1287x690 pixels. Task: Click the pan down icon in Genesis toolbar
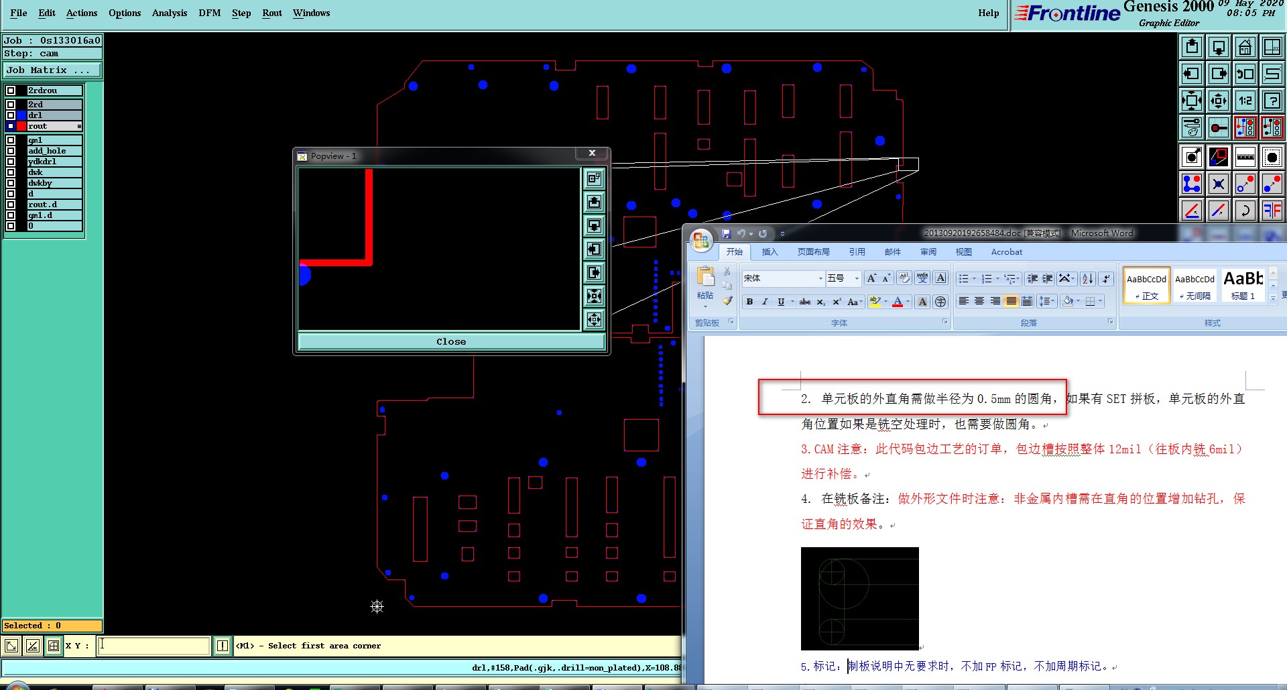tap(1219, 47)
